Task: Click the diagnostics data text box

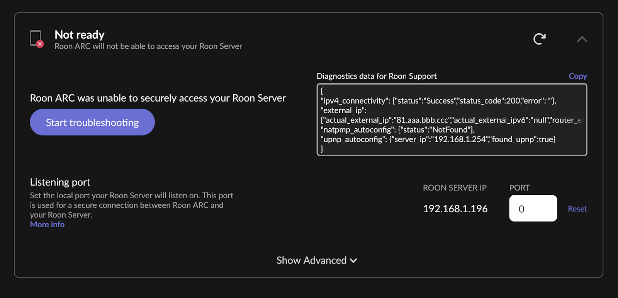Action: click(452, 120)
